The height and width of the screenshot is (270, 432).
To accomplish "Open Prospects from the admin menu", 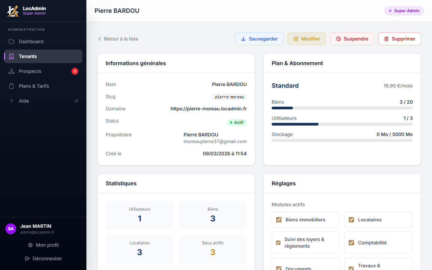I will click(x=31, y=71).
